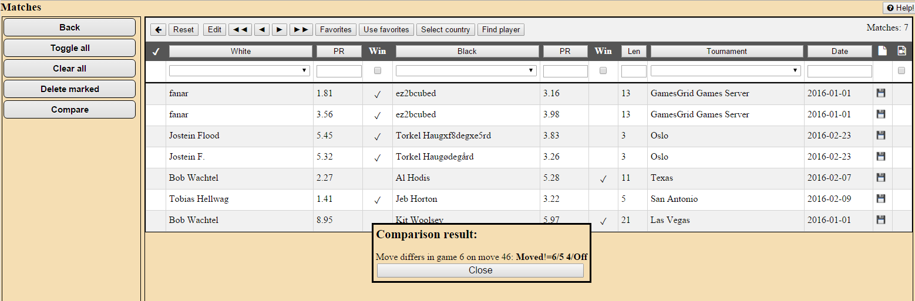Open the Black player filter dropdown
Image resolution: width=915 pixels, height=301 pixels.
(x=466, y=70)
